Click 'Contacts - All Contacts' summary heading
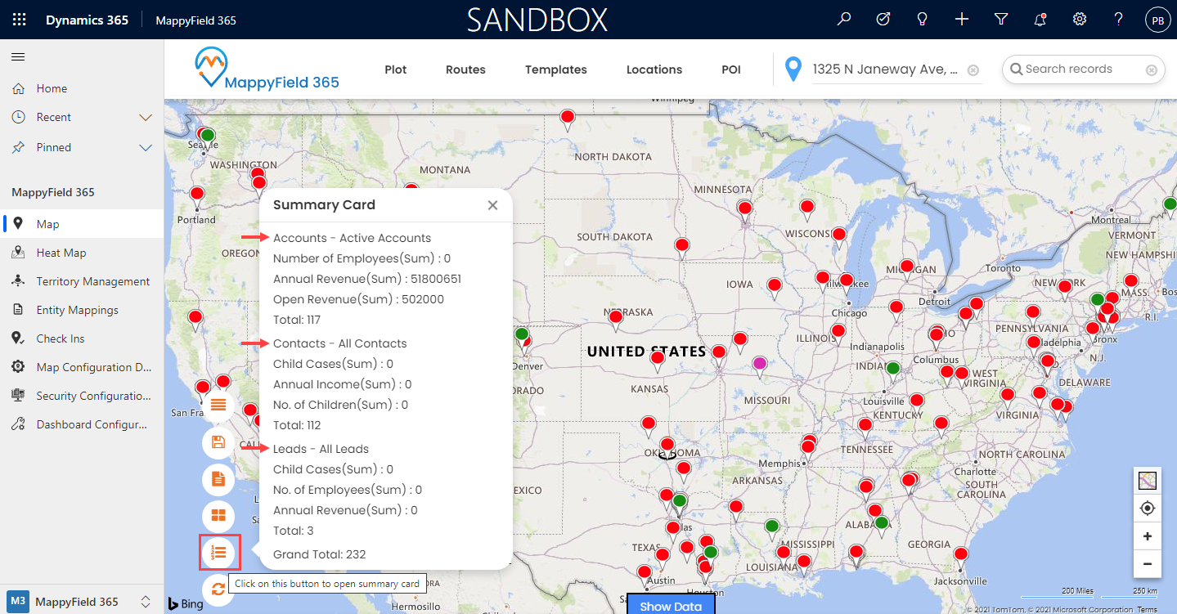The image size is (1177, 614). [x=339, y=343]
